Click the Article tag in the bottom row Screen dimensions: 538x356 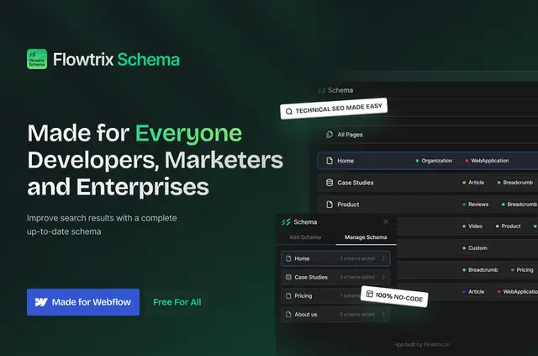[473, 292]
